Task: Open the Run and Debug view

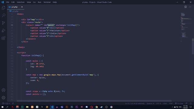Action: tap(3, 30)
